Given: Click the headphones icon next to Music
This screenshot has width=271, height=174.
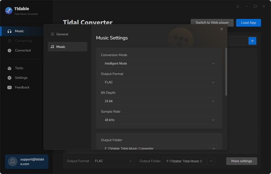Looking at the screenshot, I should 9,31.
